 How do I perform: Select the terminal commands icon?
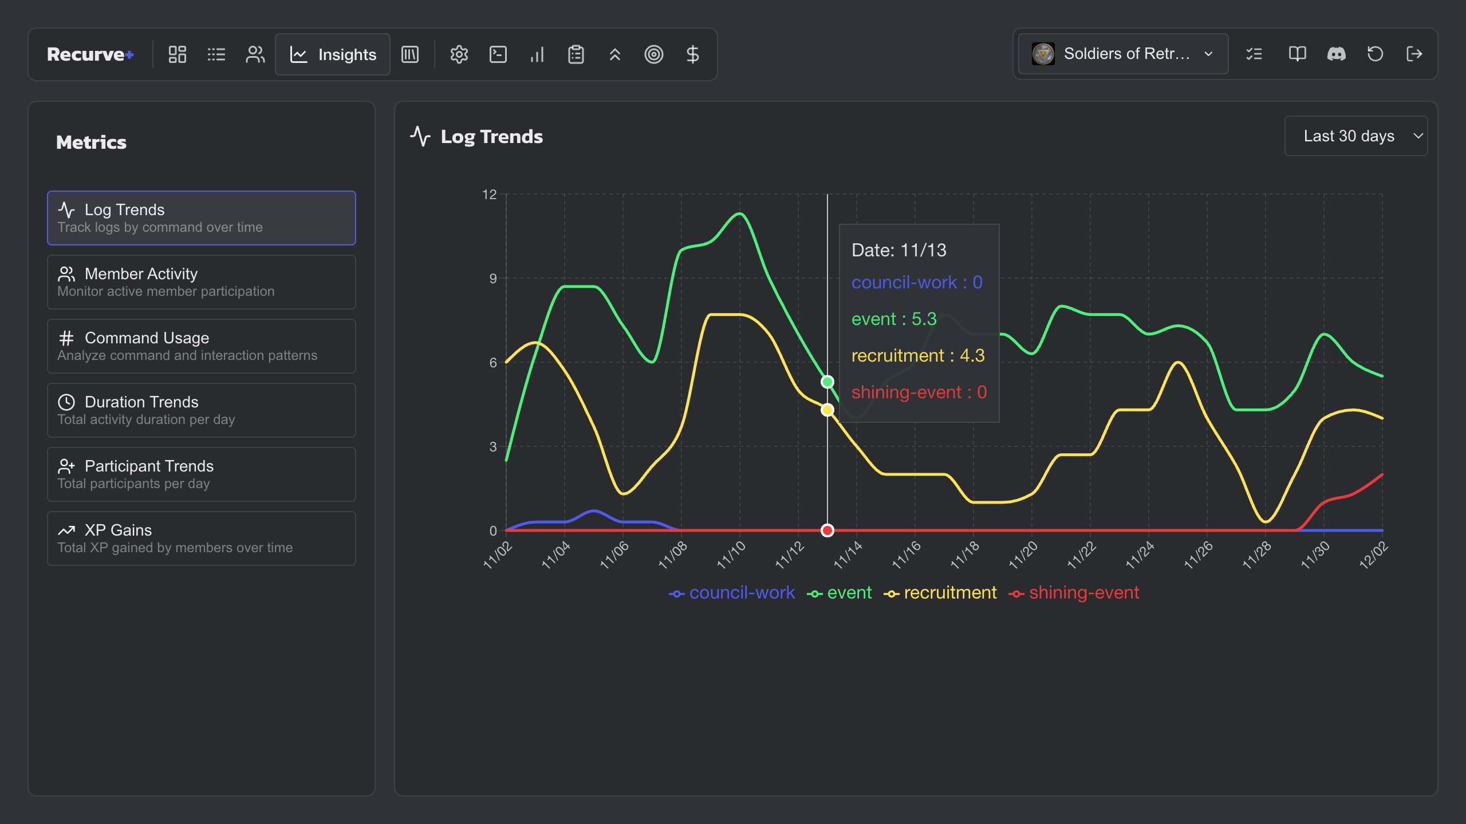pos(498,54)
